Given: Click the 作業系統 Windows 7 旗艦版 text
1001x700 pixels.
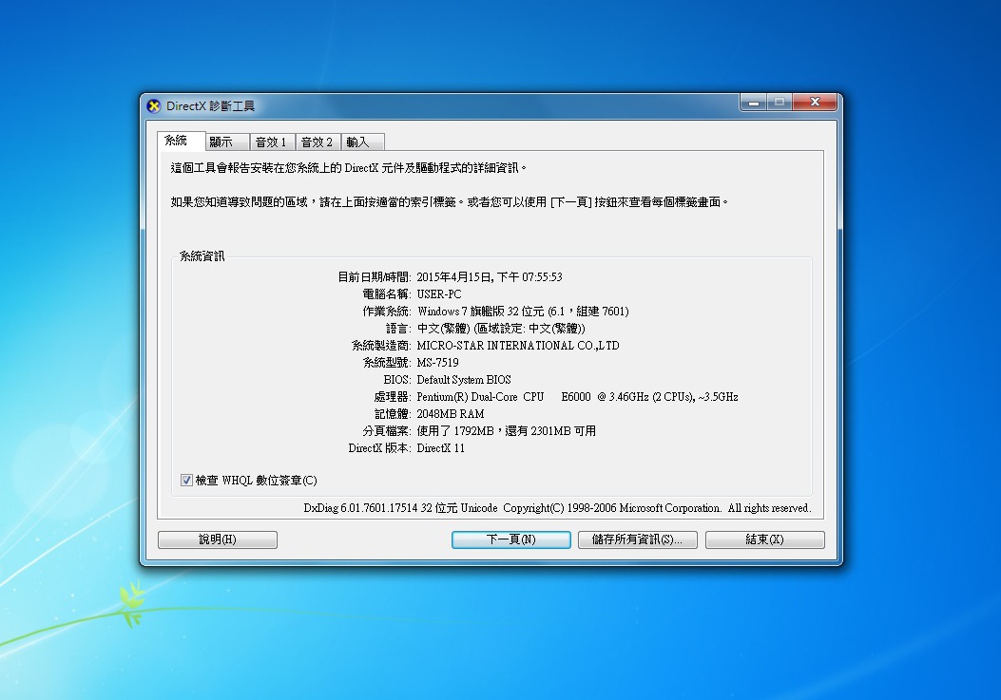Looking at the screenshot, I should tap(522, 312).
